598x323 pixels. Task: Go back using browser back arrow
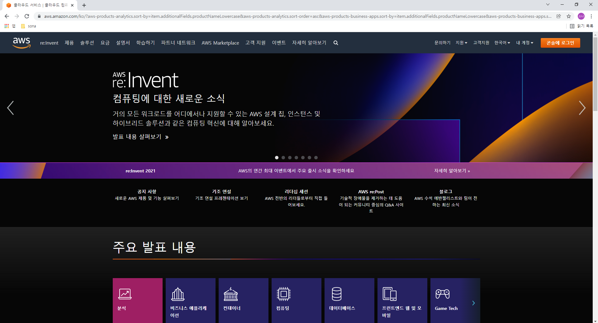[7, 16]
